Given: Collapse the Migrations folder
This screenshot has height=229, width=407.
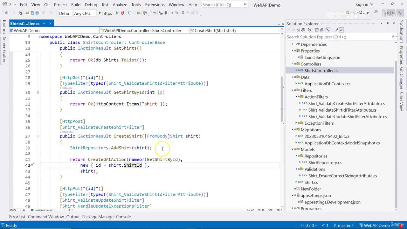Looking at the screenshot, I should [x=292, y=130].
